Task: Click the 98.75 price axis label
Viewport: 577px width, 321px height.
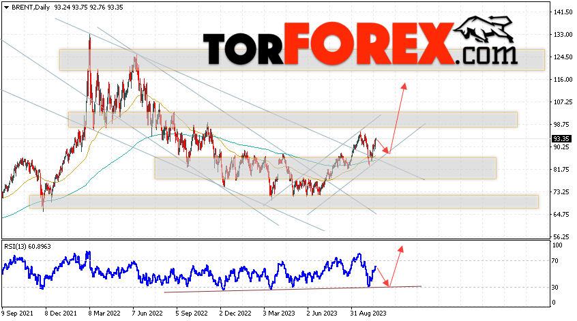Action: (561, 124)
